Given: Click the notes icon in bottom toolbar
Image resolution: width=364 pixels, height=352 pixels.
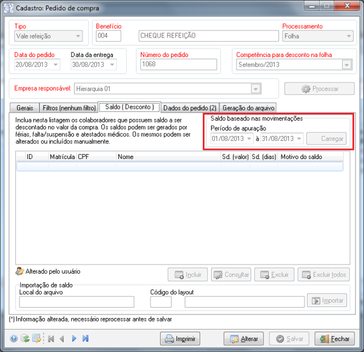Looking at the screenshot, I should click(36, 339).
